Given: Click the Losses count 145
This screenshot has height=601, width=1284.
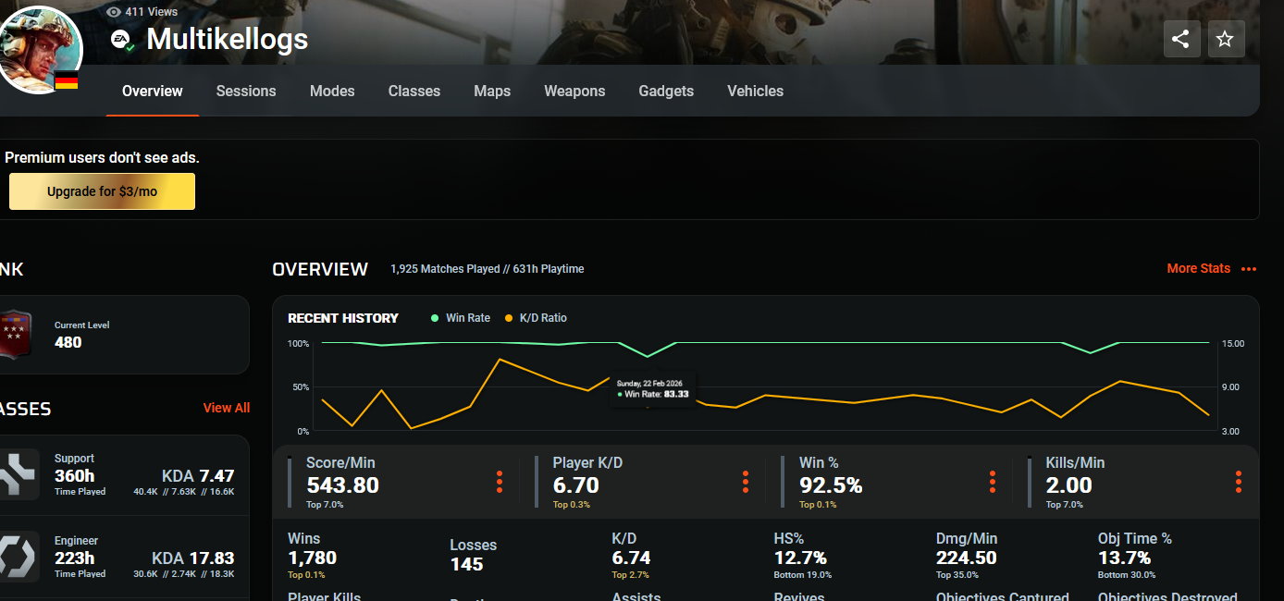Looking at the screenshot, I should coord(467,564).
